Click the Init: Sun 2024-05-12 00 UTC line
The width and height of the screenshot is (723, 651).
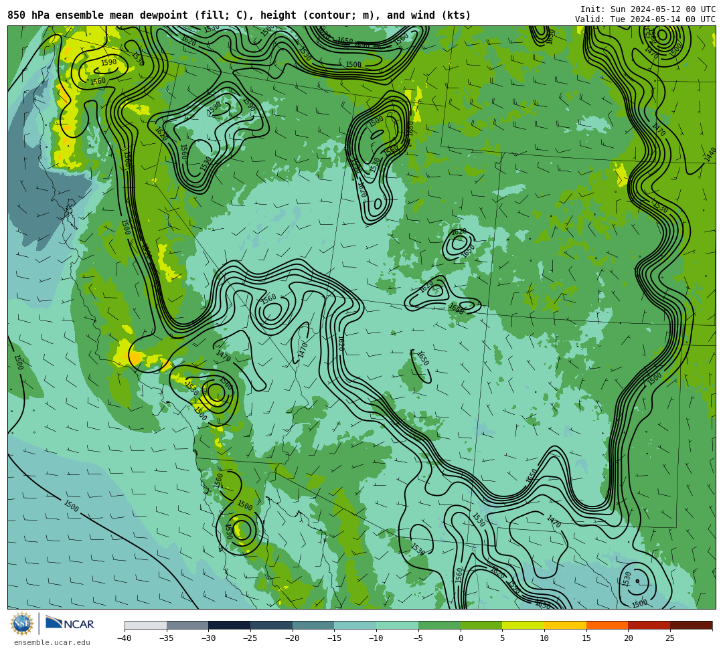click(x=648, y=9)
